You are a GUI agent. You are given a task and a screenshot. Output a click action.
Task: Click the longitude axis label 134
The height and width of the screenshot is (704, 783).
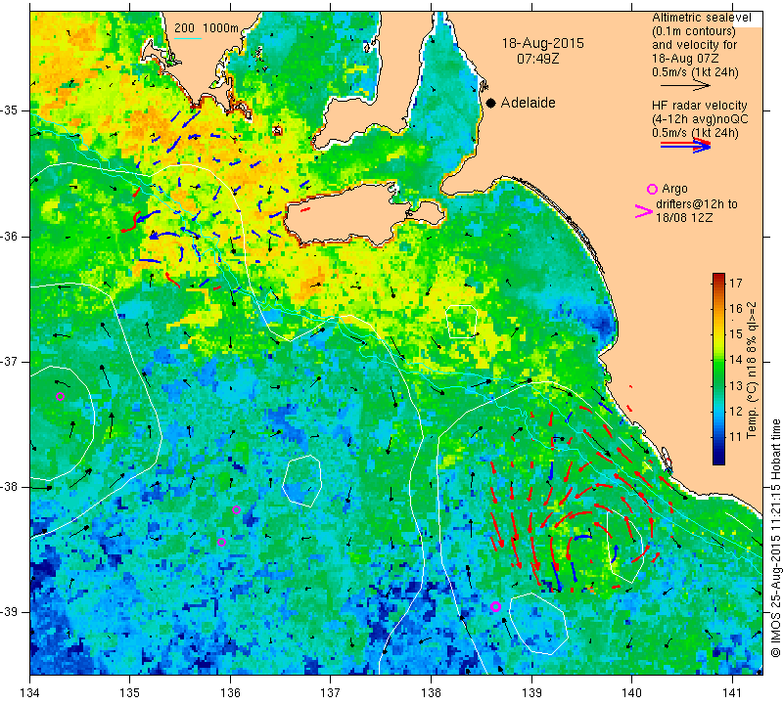(x=30, y=692)
